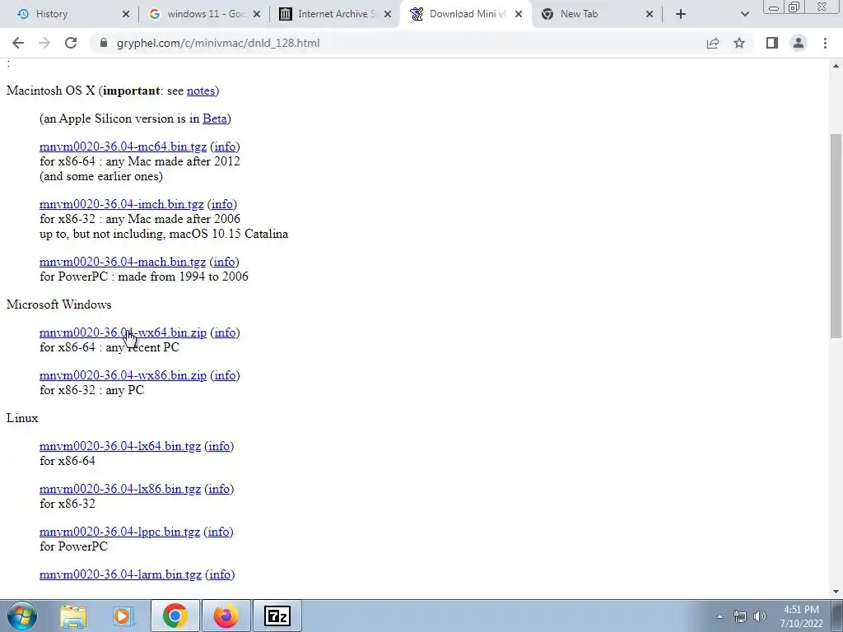
Task: Download mnvm0020-36.04-mc64.bin.tgz
Action: click(123, 146)
